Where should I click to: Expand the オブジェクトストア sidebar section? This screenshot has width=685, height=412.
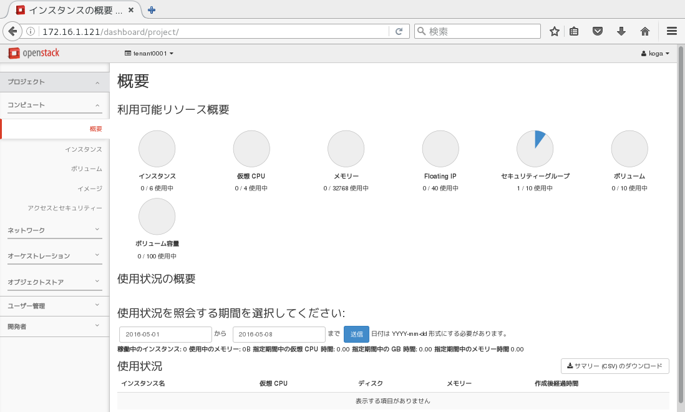pos(54,282)
